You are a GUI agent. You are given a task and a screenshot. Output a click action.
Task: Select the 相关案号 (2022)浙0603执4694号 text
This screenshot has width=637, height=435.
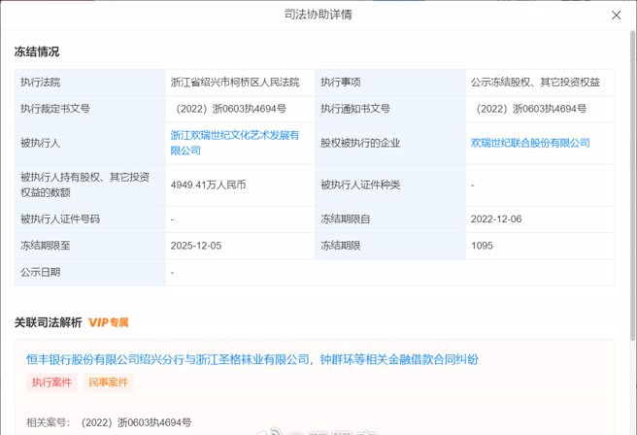(136, 422)
